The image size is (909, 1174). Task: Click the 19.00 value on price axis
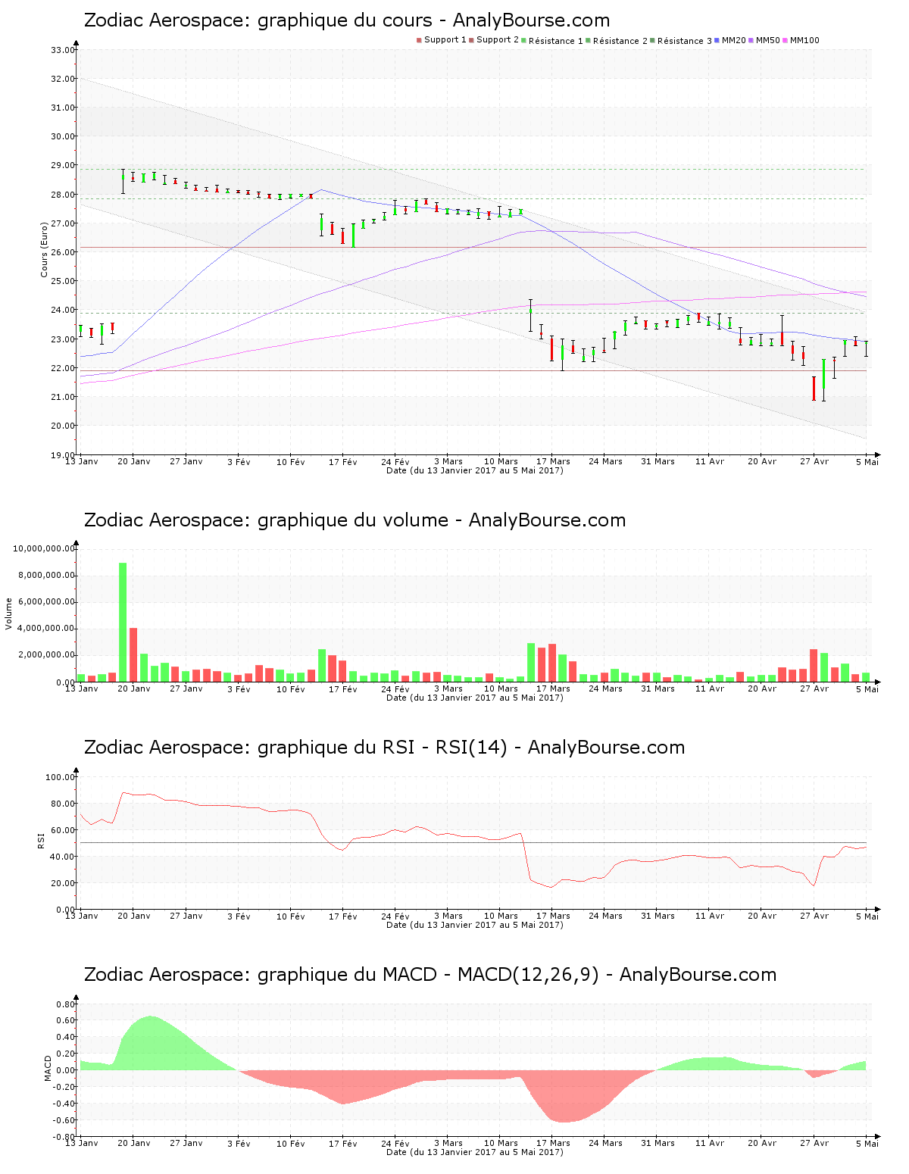[63, 455]
